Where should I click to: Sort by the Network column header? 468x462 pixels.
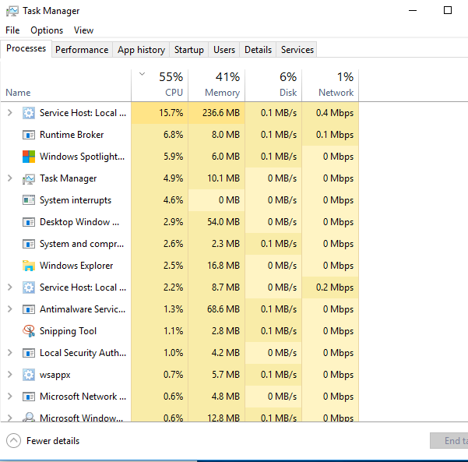(x=330, y=86)
